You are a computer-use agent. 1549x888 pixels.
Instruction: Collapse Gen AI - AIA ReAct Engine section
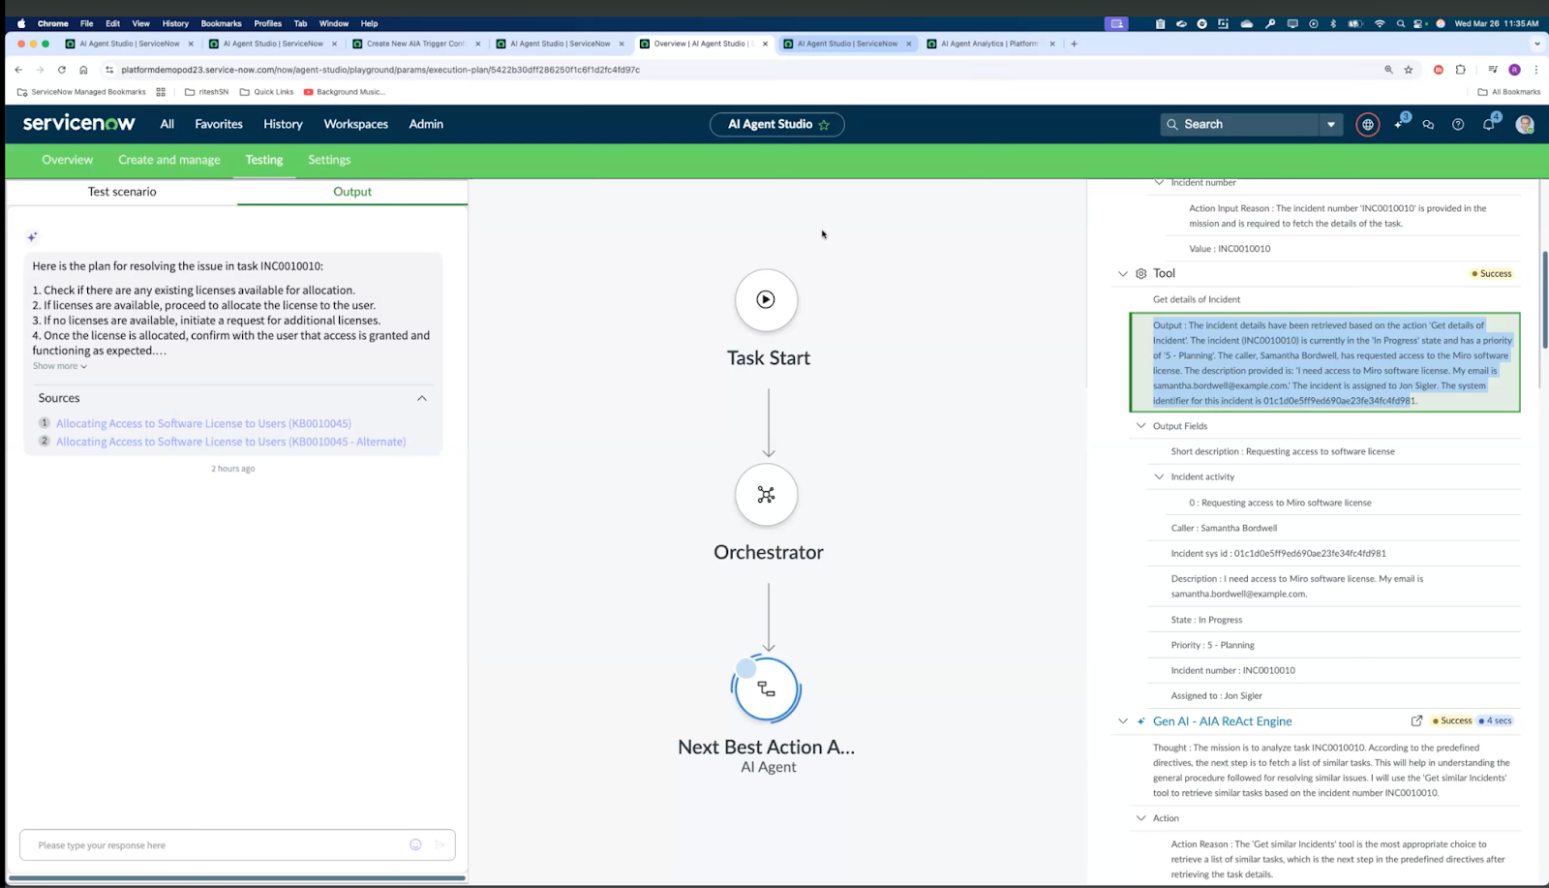point(1123,721)
